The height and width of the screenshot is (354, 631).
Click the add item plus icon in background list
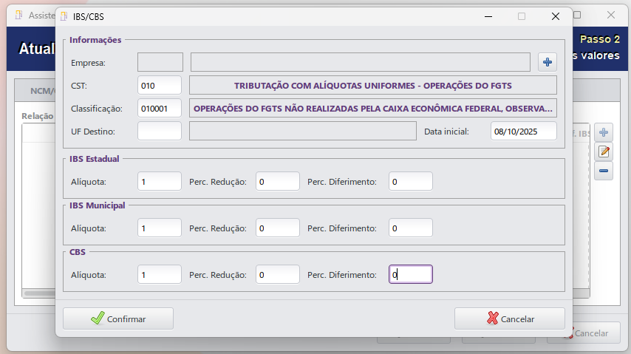point(604,133)
